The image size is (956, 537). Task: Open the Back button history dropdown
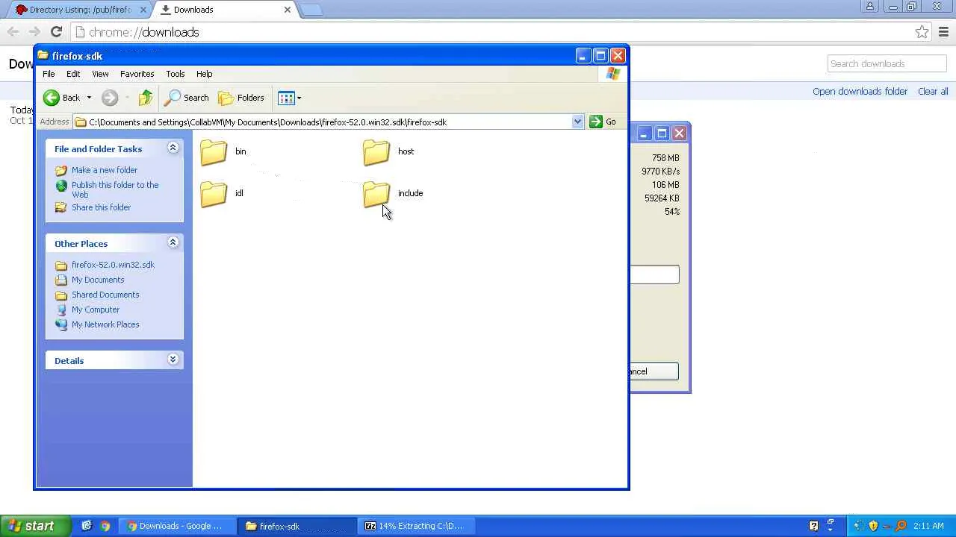89,98
